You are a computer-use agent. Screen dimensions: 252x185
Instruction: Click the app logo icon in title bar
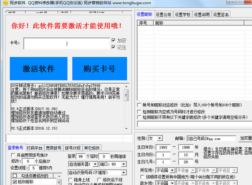[5, 3]
